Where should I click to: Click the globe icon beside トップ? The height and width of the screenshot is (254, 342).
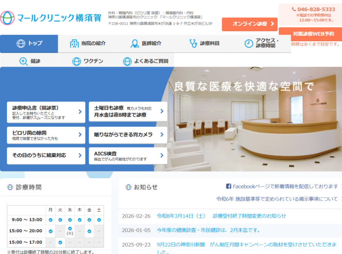click(21, 43)
